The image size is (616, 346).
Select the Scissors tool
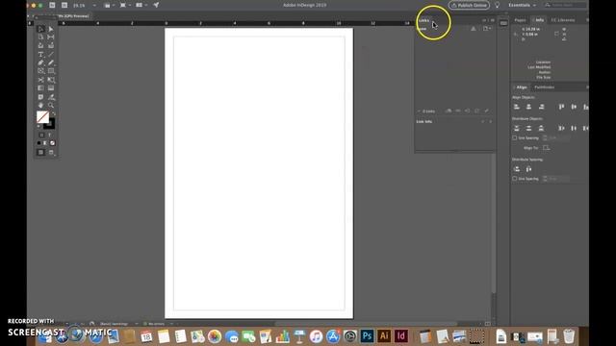(x=40, y=80)
